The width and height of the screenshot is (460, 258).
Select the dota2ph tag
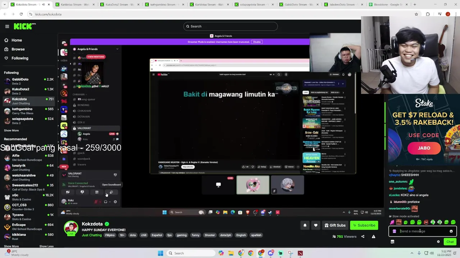225,235
